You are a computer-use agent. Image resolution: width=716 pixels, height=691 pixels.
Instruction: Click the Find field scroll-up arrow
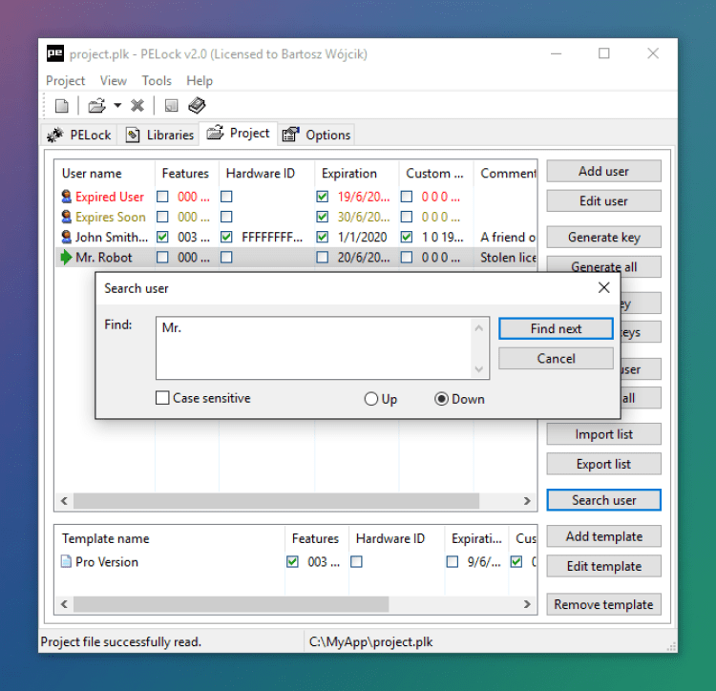point(479,327)
